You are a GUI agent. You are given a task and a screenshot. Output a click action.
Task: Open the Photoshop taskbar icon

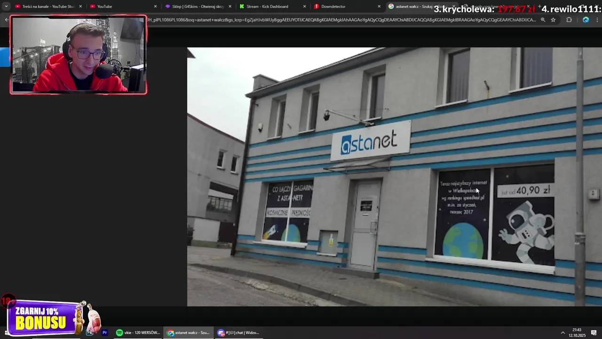[89, 333]
